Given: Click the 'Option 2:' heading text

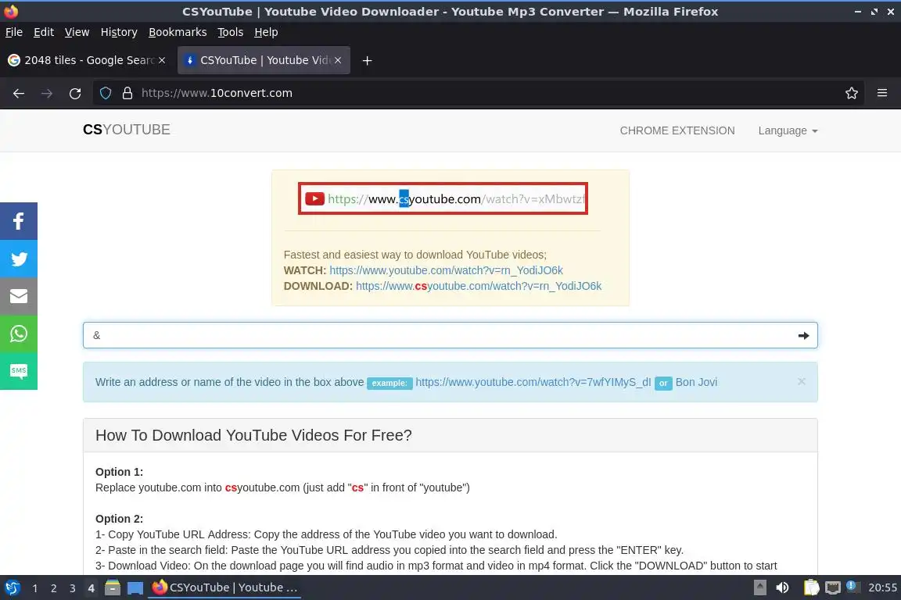Looking at the screenshot, I should (x=119, y=519).
